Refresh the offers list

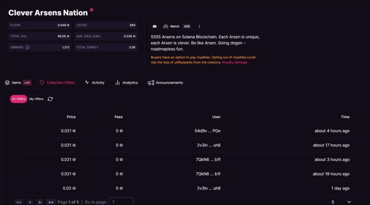(x=50, y=99)
